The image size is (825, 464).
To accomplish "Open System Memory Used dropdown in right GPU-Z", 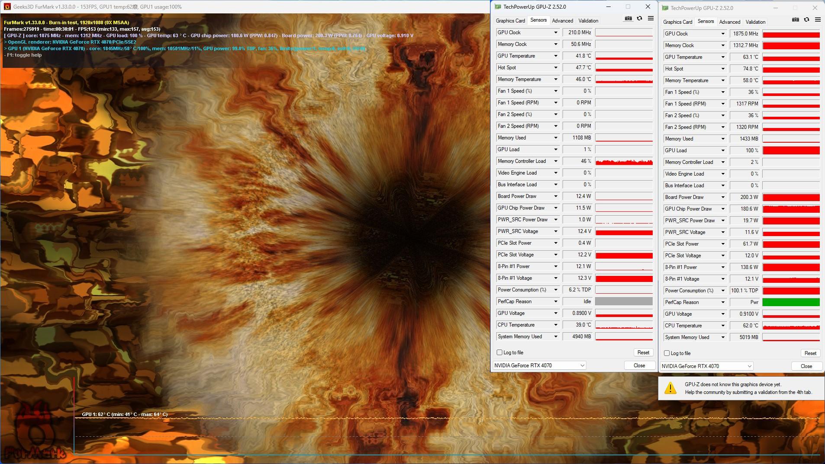I will (723, 337).
